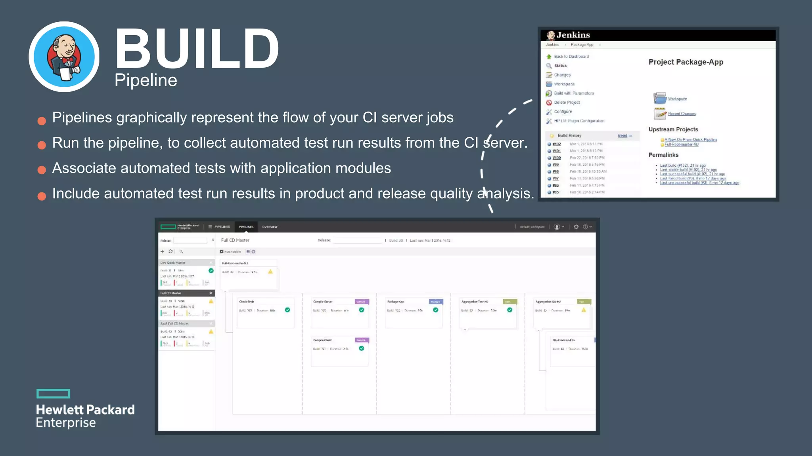Open Last stable build (#102) permalink
812x456 pixels.
(x=688, y=170)
